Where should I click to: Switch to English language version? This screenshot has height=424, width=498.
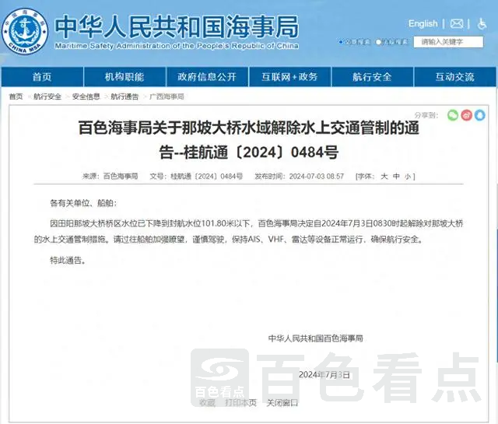tap(423, 24)
